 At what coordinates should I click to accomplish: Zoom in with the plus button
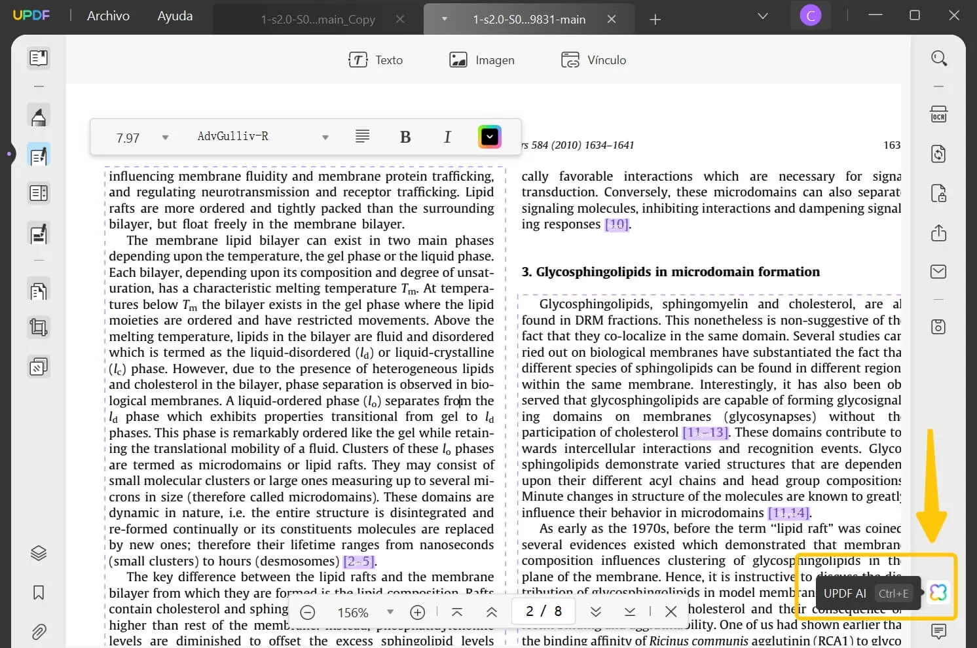pos(417,613)
